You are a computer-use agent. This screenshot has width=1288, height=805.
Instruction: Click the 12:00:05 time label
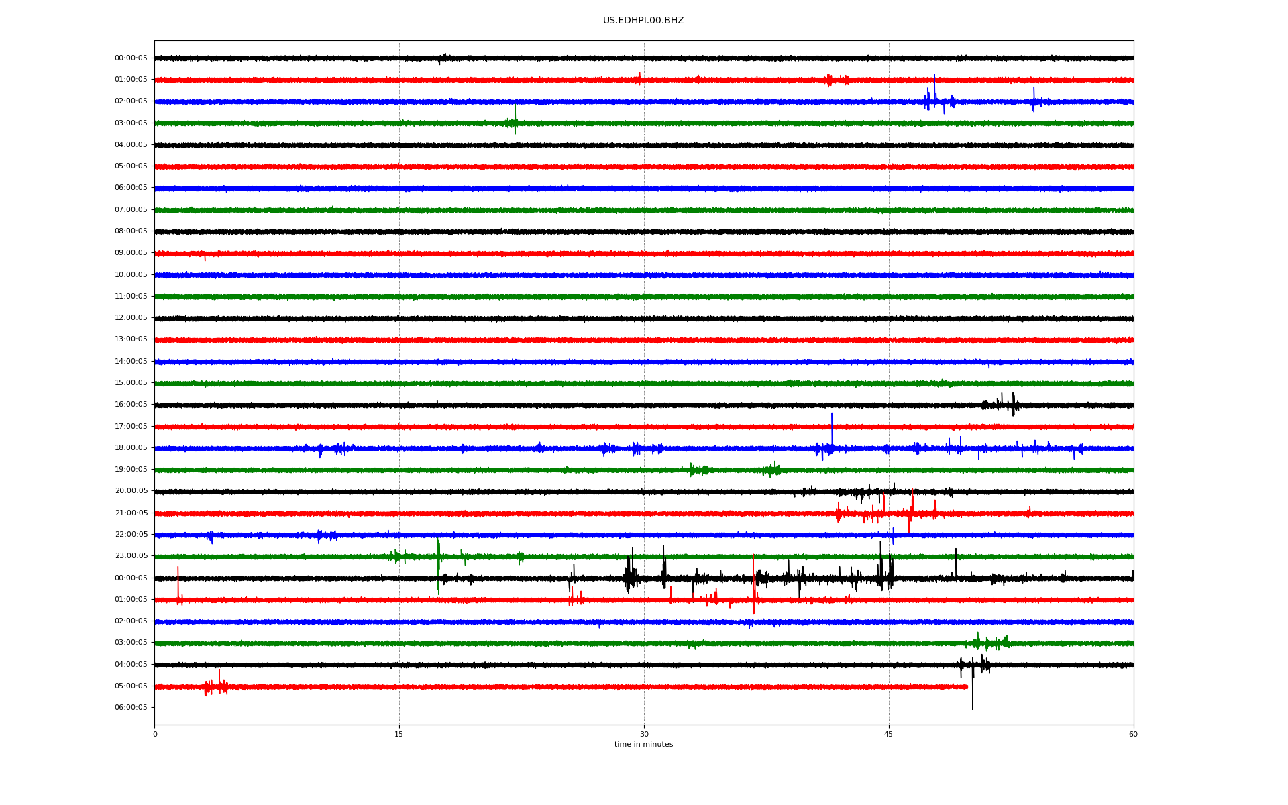pos(131,318)
